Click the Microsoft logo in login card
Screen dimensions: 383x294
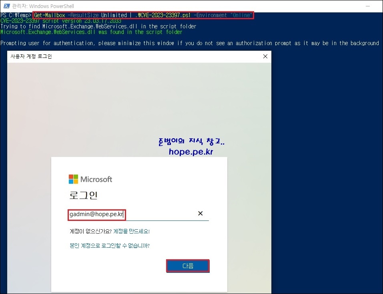(x=90, y=179)
